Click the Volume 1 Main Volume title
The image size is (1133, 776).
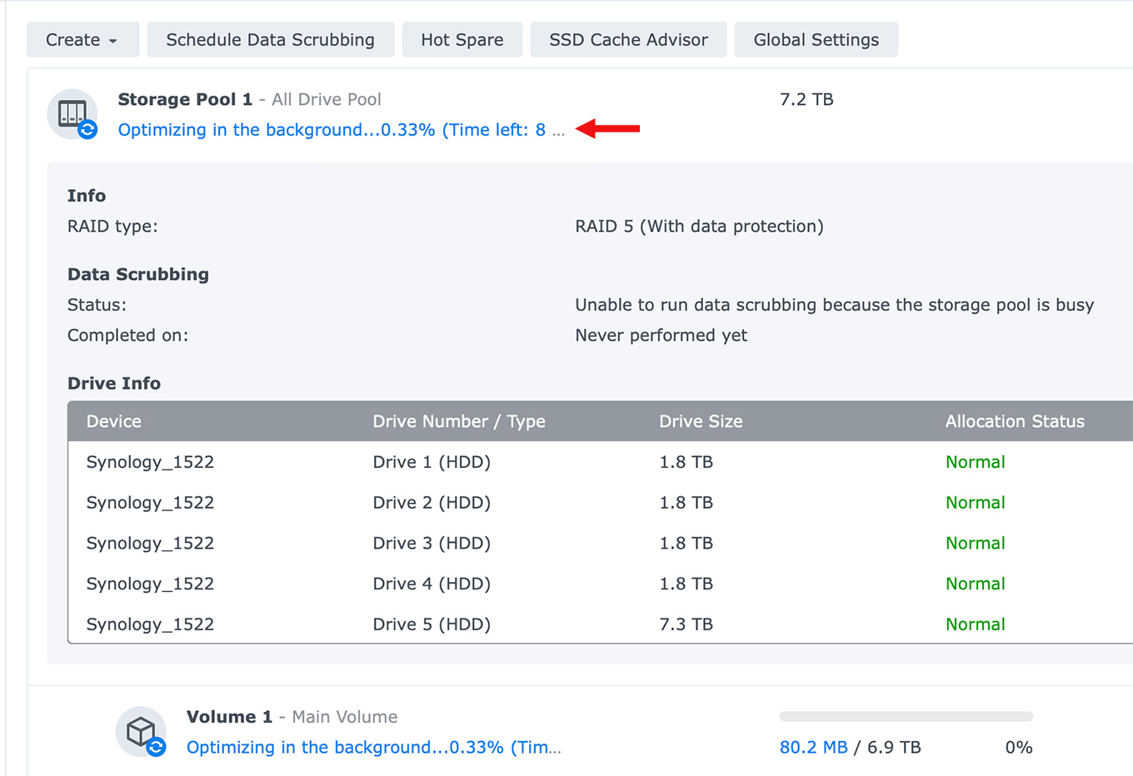292,717
